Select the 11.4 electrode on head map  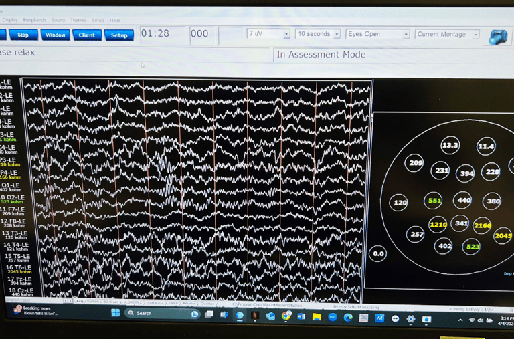485,146
